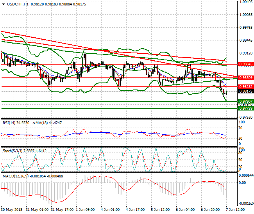Click the RSI scale value 30
The image size is (254, 214).
tap(241, 139)
